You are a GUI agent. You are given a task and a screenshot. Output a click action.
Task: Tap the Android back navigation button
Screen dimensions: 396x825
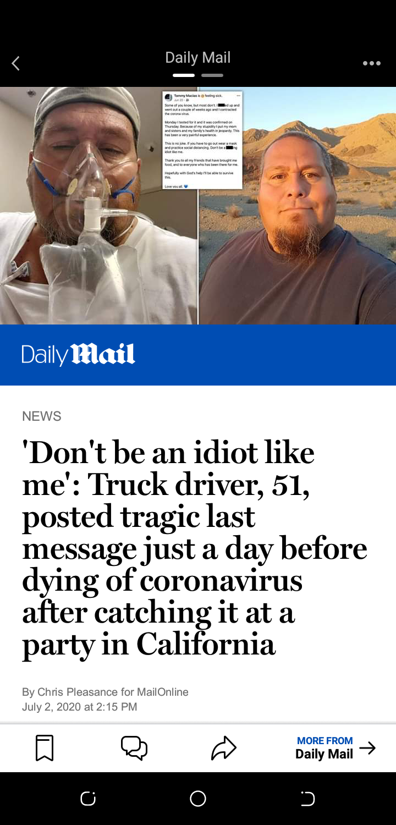tap(308, 799)
